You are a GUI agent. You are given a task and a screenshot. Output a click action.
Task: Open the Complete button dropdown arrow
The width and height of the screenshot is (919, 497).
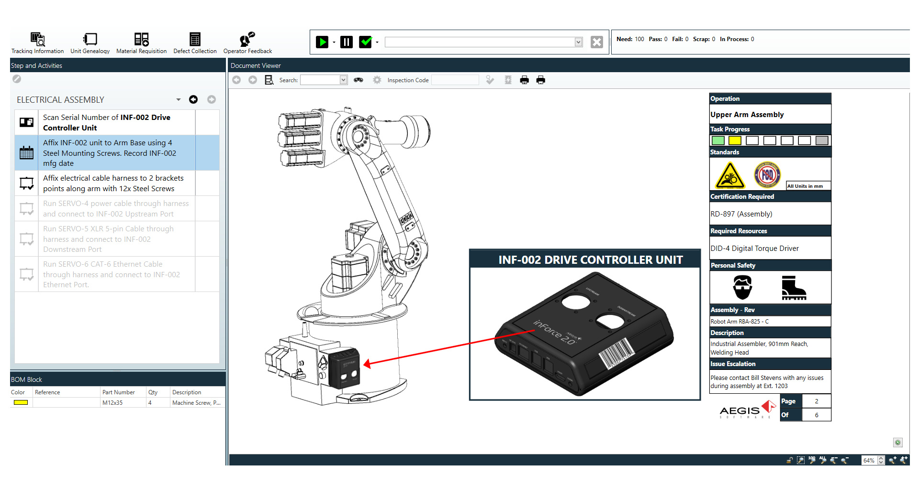coord(377,43)
